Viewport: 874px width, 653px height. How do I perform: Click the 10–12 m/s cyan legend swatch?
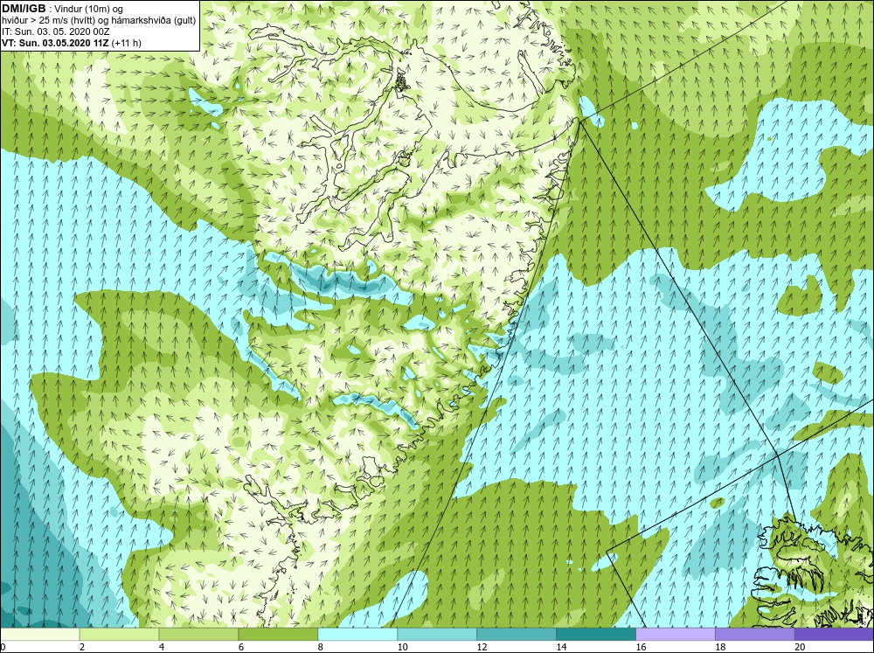(437, 634)
